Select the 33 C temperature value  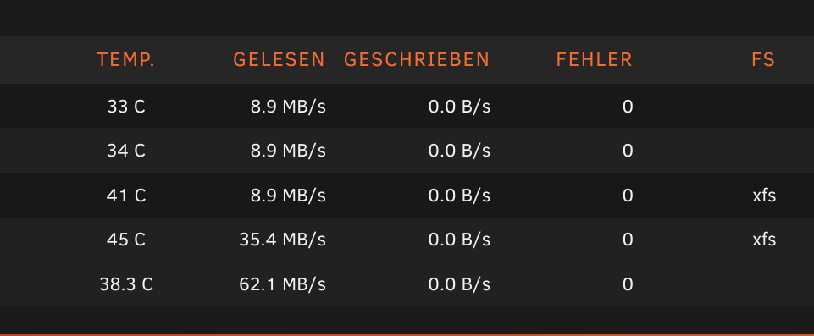point(126,107)
